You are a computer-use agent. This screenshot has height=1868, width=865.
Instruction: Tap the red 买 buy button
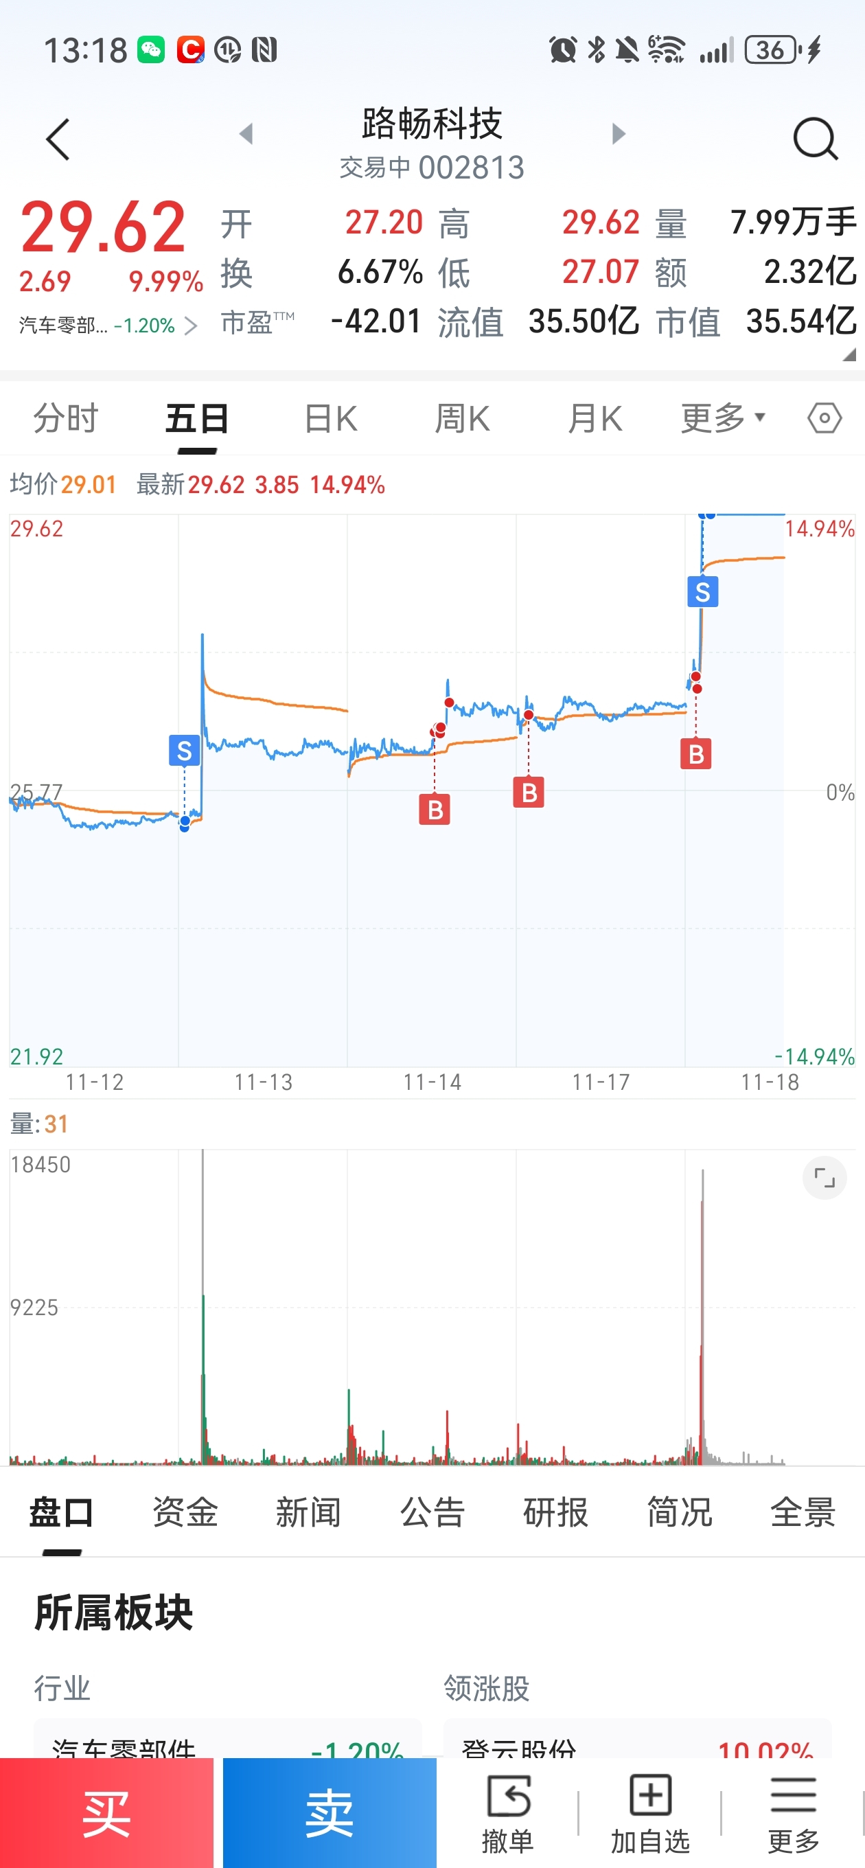[106, 1813]
